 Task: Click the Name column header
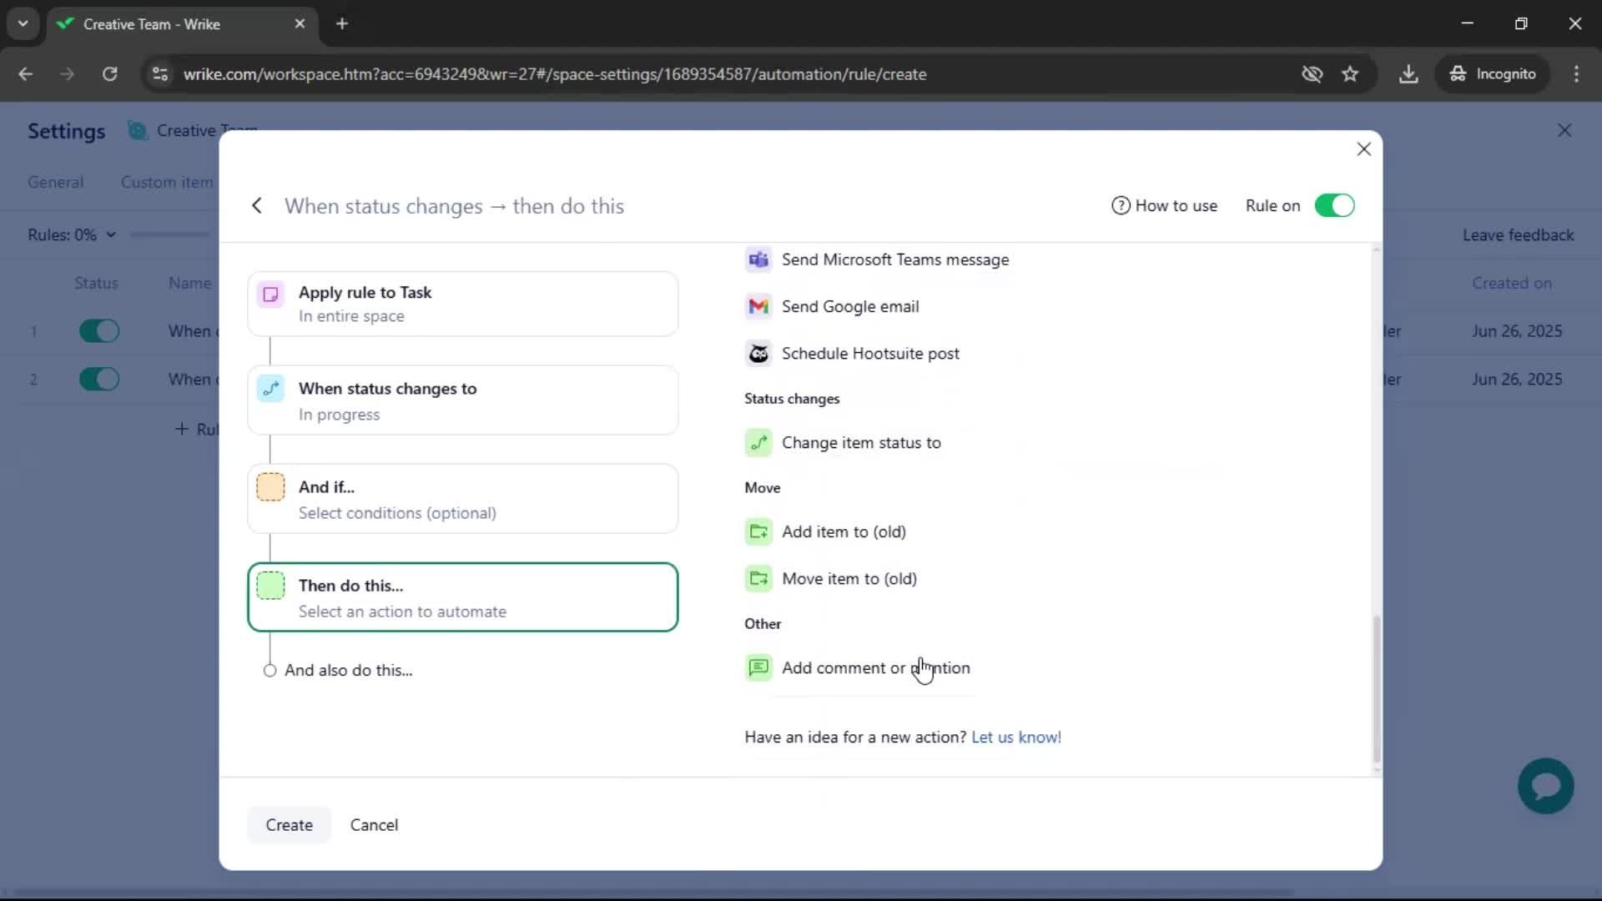pos(189,284)
